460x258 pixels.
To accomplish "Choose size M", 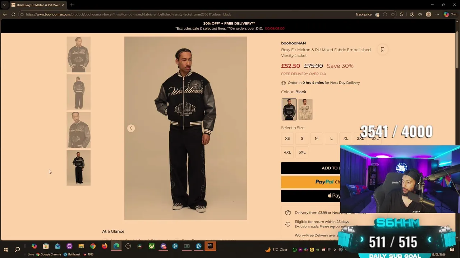I will [x=317, y=138].
